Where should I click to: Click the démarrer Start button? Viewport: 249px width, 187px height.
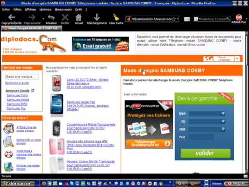click(18, 184)
